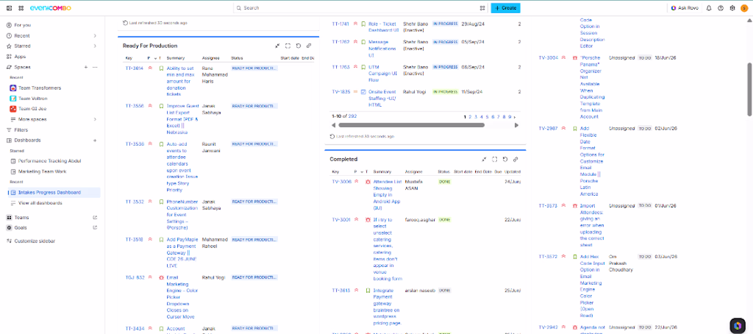Open Teams in a new tab via external icon
753x334 pixels.
coord(94,218)
